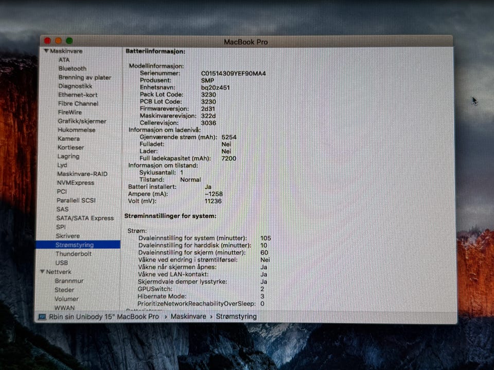The image size is (494, 370).
Task: Select Skrivere in the sidebar
Action: (68, 236)
